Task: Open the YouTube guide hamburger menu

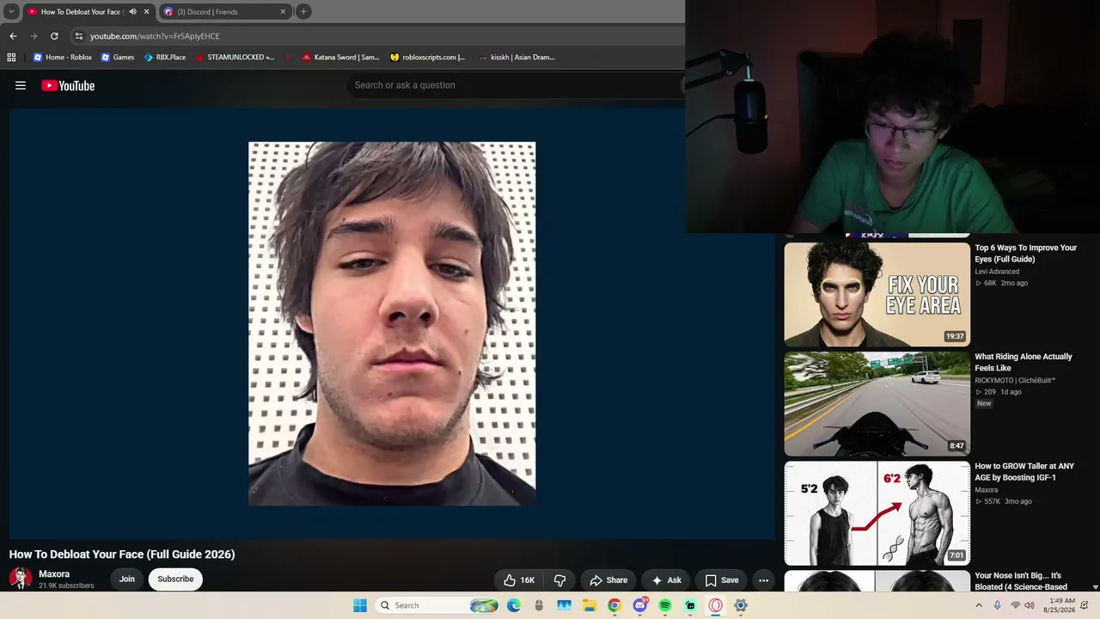Action: [x=21, y=85]
